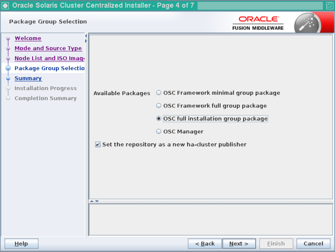Click the Welcome step bullet icon
335x252 pixels.
click(x=8, y=38)
